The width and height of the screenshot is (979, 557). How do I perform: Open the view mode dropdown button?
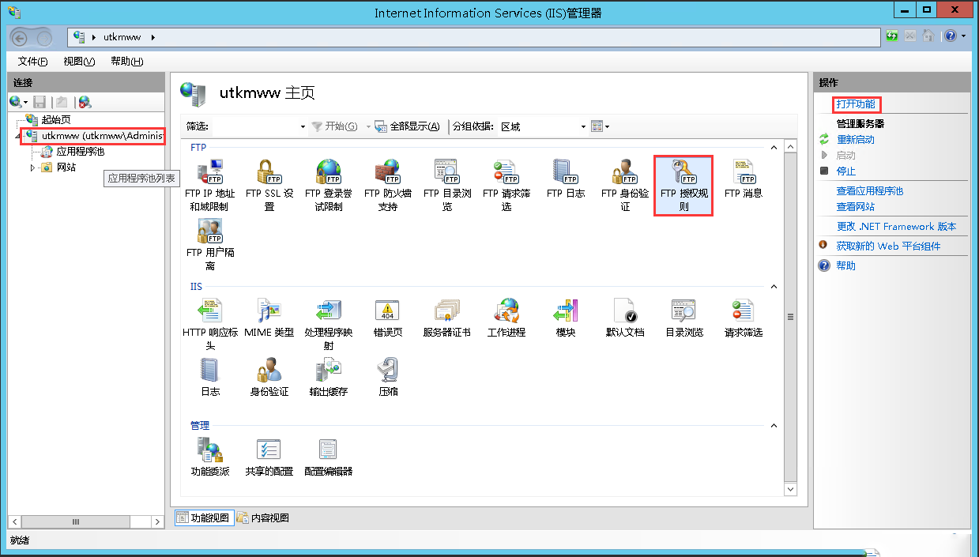(x=601, y=126)
